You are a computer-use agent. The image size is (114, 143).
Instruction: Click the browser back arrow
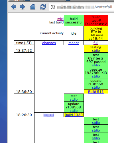[x=14, y=7]
